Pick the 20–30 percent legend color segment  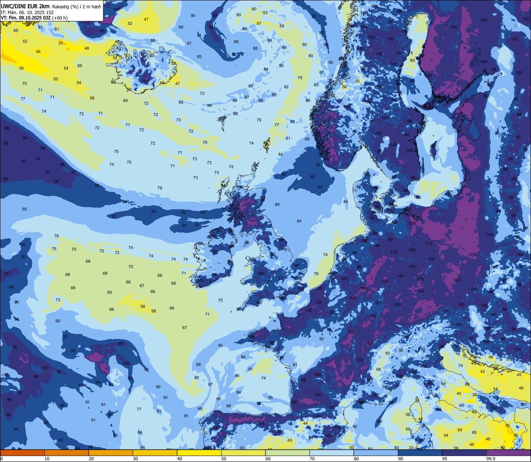[111, 452]
